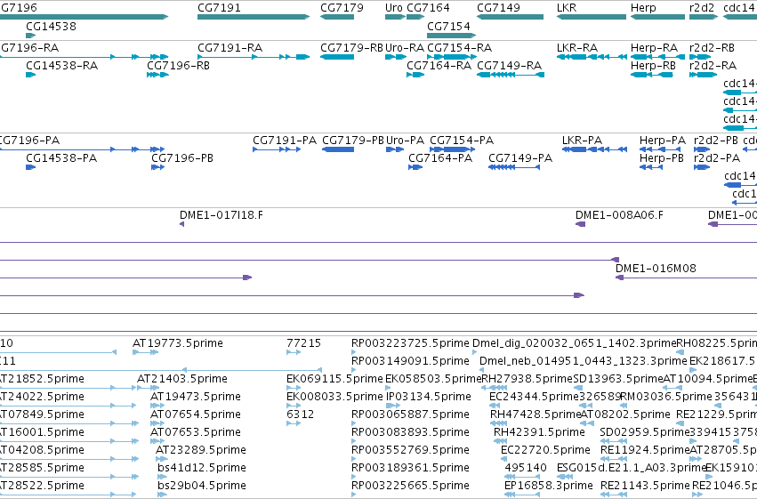Click the LKR gene bar

[x=592, y=17]
